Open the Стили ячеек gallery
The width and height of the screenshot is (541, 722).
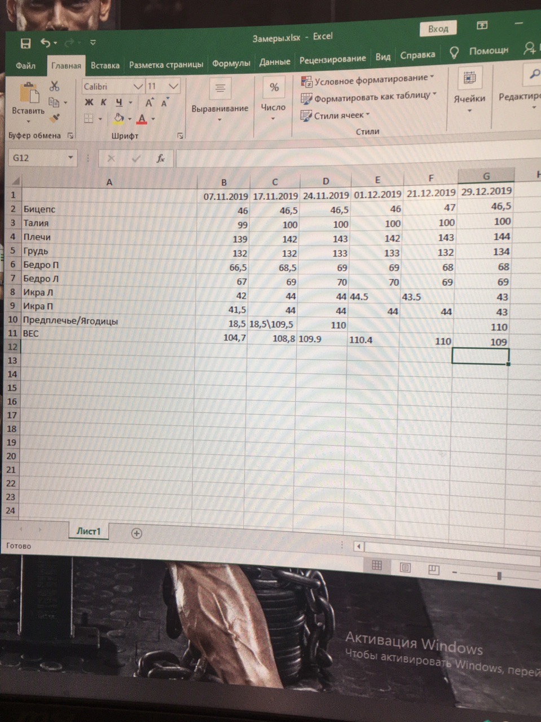[335, 116]
